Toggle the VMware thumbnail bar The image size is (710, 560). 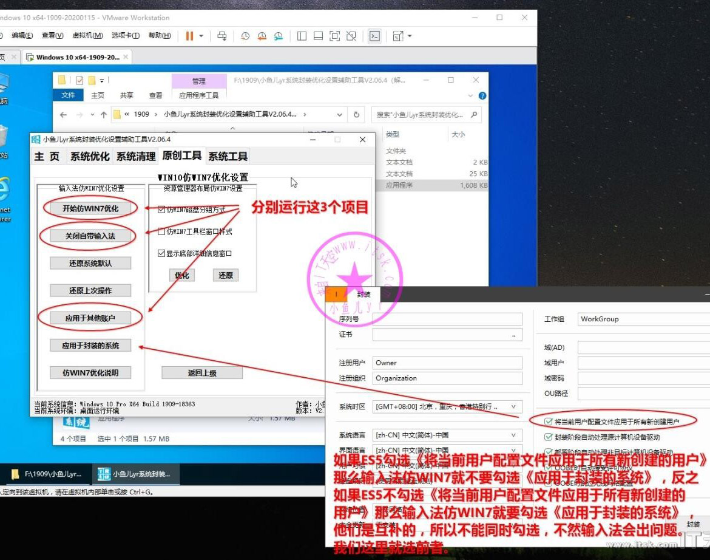point(319,36)
